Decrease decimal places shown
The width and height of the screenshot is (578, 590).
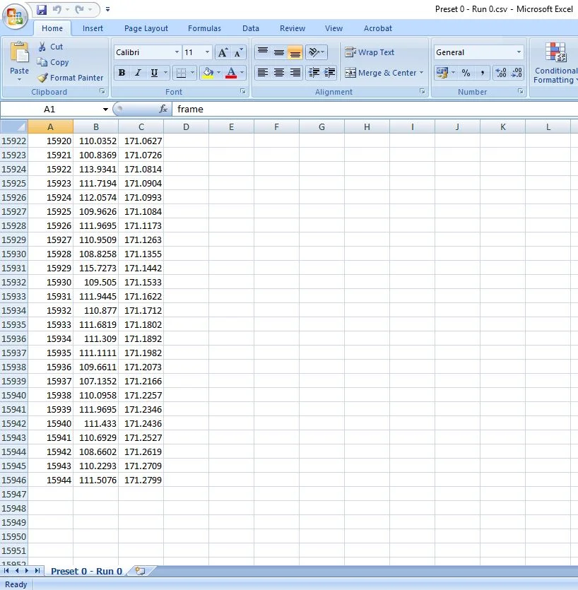[x=517, y=73]
